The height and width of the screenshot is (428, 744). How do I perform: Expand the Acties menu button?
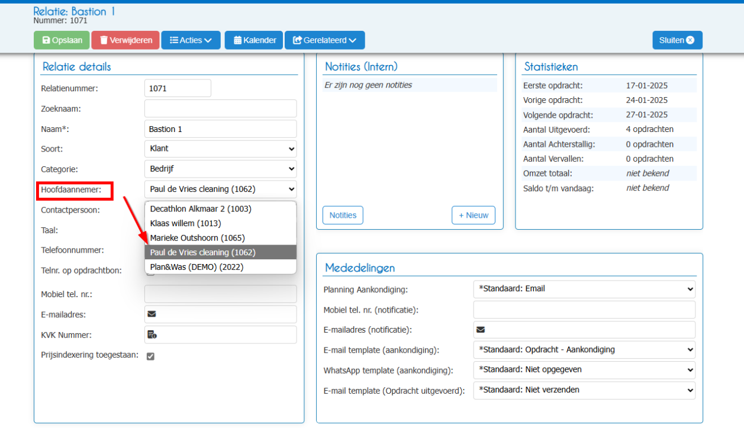pyautogui.click(x=191, y=40)
